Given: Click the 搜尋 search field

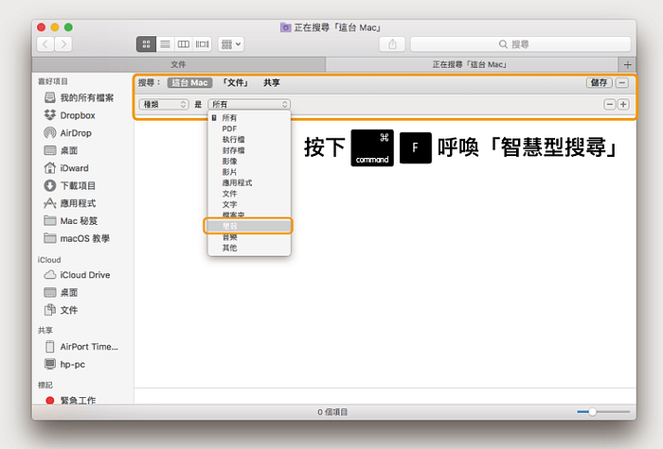Looking at the screenshot, I should pos(521,43).
